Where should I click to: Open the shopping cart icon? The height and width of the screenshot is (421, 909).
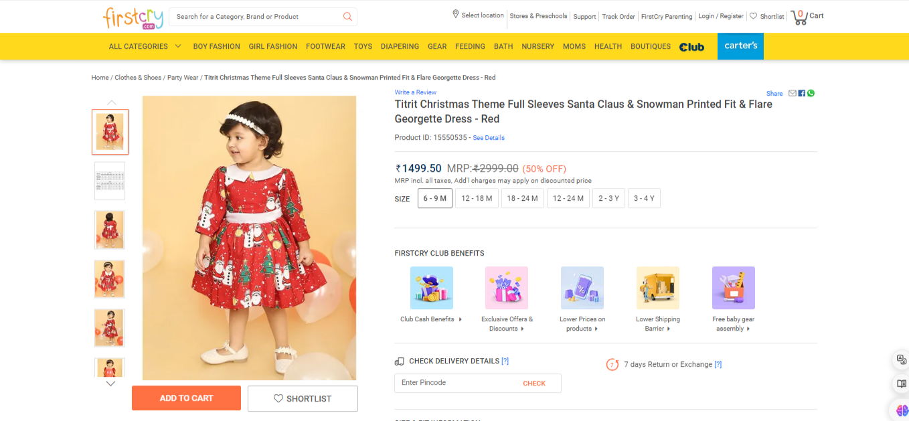799,17
